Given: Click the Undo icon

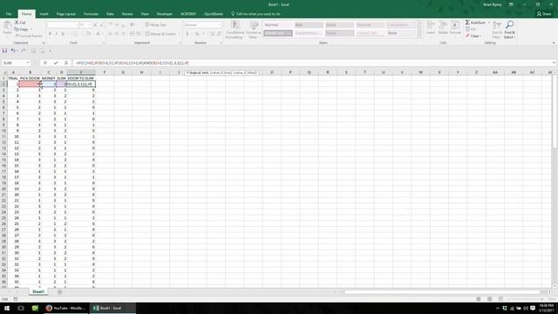Looking at the screenshot, I should point(12,51).
